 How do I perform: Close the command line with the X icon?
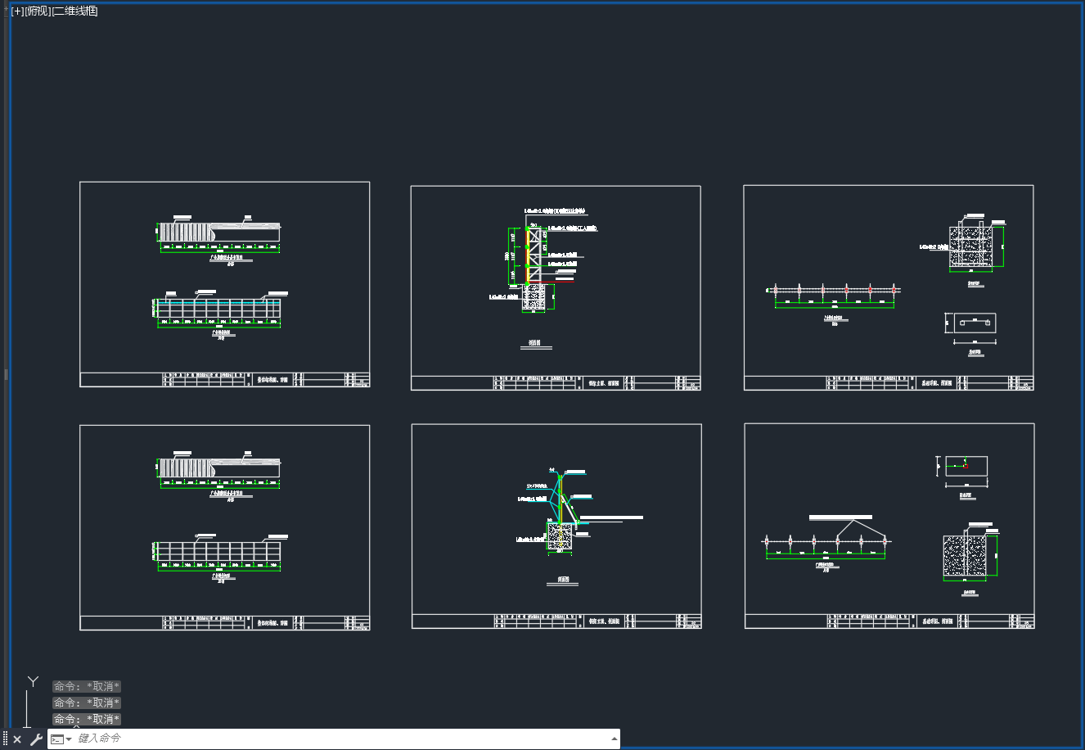[x=17, y=739]
